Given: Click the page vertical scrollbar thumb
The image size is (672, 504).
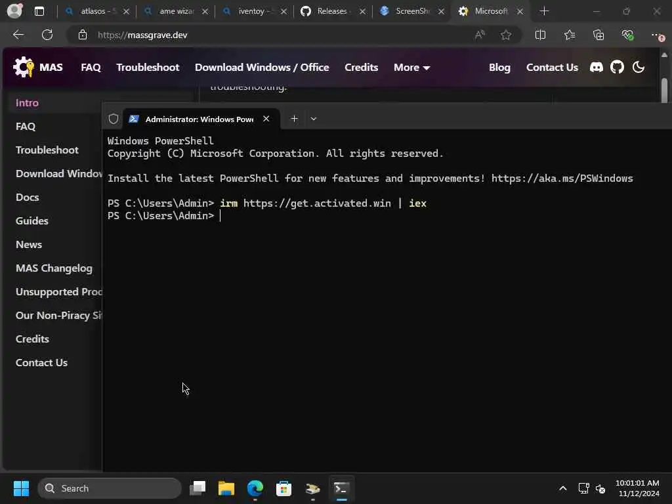Looking at the screenshot, I should coord(664,90).
